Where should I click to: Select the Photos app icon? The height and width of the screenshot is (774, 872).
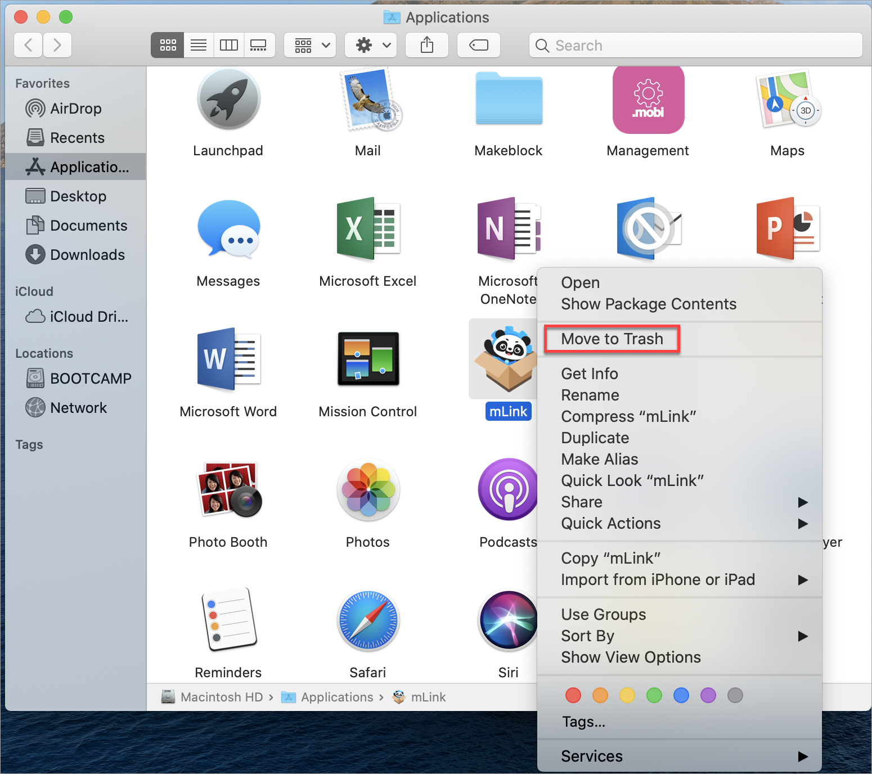[368, 489]
